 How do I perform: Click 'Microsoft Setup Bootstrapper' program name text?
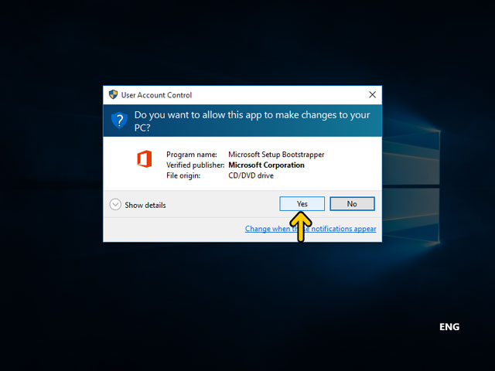click(x=276, y=155)
